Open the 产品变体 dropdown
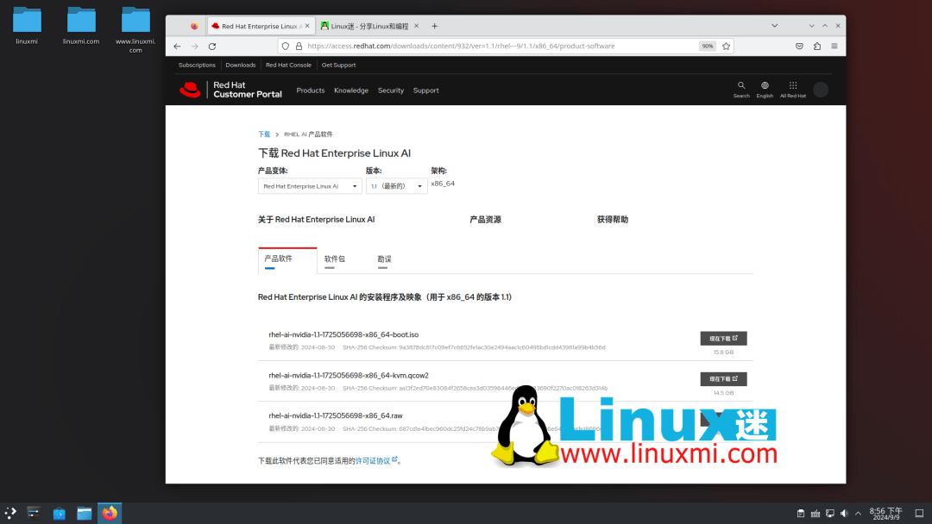Image resolution: width=932 pixels, height=524 pixels. click(309, 185)
